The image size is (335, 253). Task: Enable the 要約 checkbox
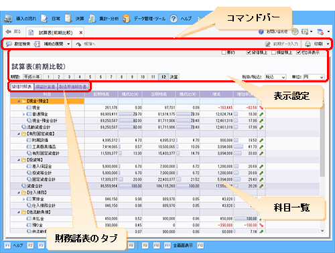(x=224, y=52)
